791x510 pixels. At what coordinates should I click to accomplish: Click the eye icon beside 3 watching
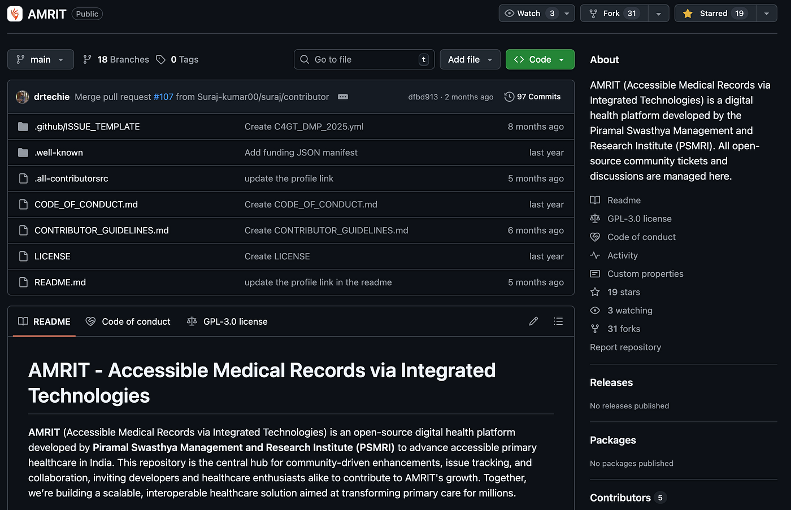coord(595,311)
